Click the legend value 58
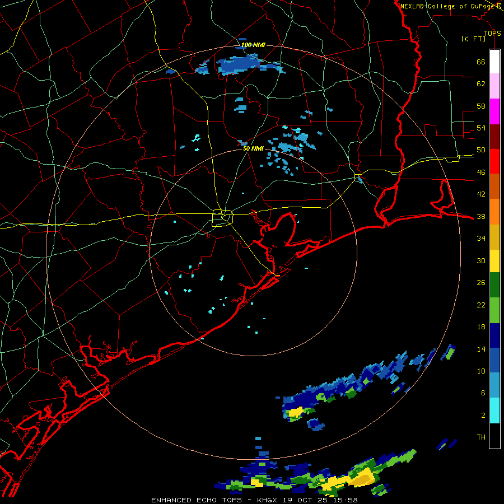The width and height of the screenshot is (504, 504). [481, 106]
